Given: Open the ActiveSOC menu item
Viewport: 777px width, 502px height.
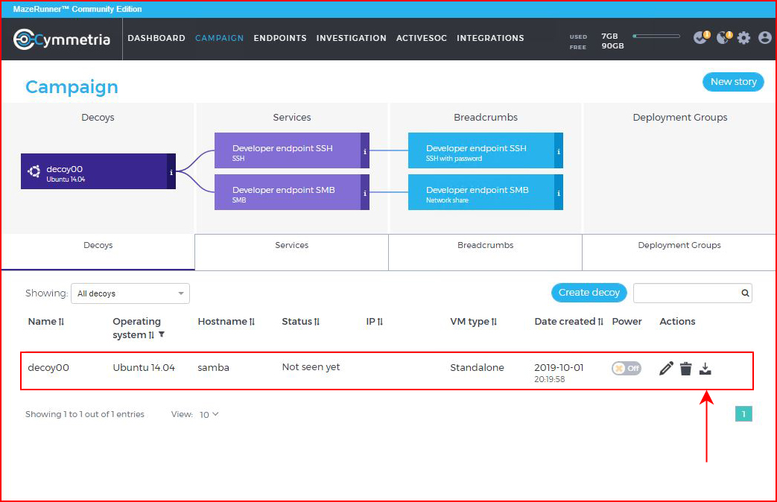Looking at the screenshot, I should [422, 38].
